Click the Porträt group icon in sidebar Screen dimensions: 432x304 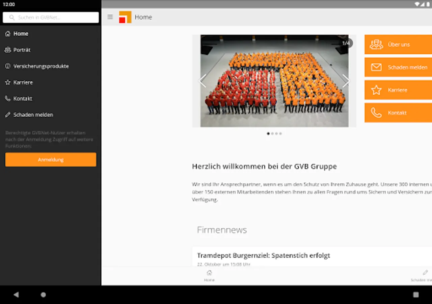(8, 50)
